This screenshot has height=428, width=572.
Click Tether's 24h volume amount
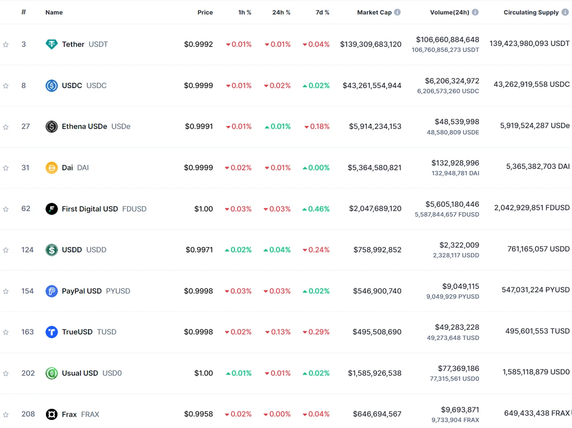click(x=447, y=40)
